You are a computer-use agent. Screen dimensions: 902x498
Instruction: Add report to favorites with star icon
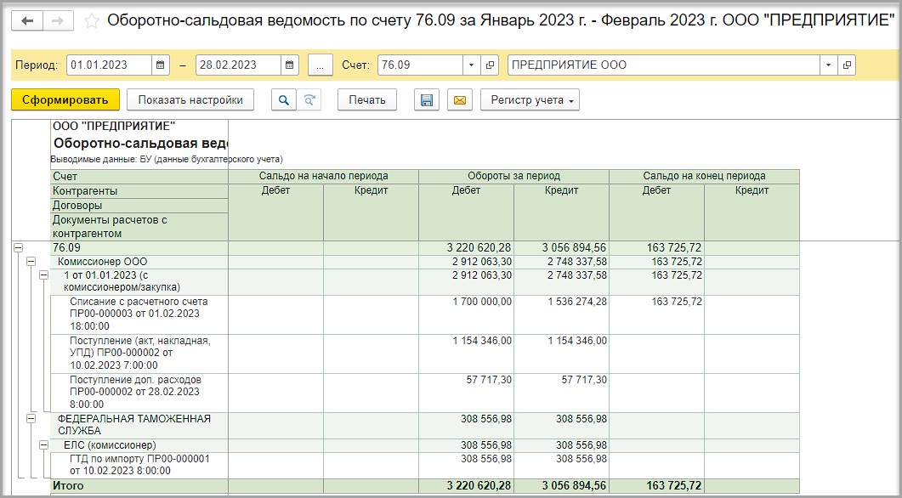[91, 21]
